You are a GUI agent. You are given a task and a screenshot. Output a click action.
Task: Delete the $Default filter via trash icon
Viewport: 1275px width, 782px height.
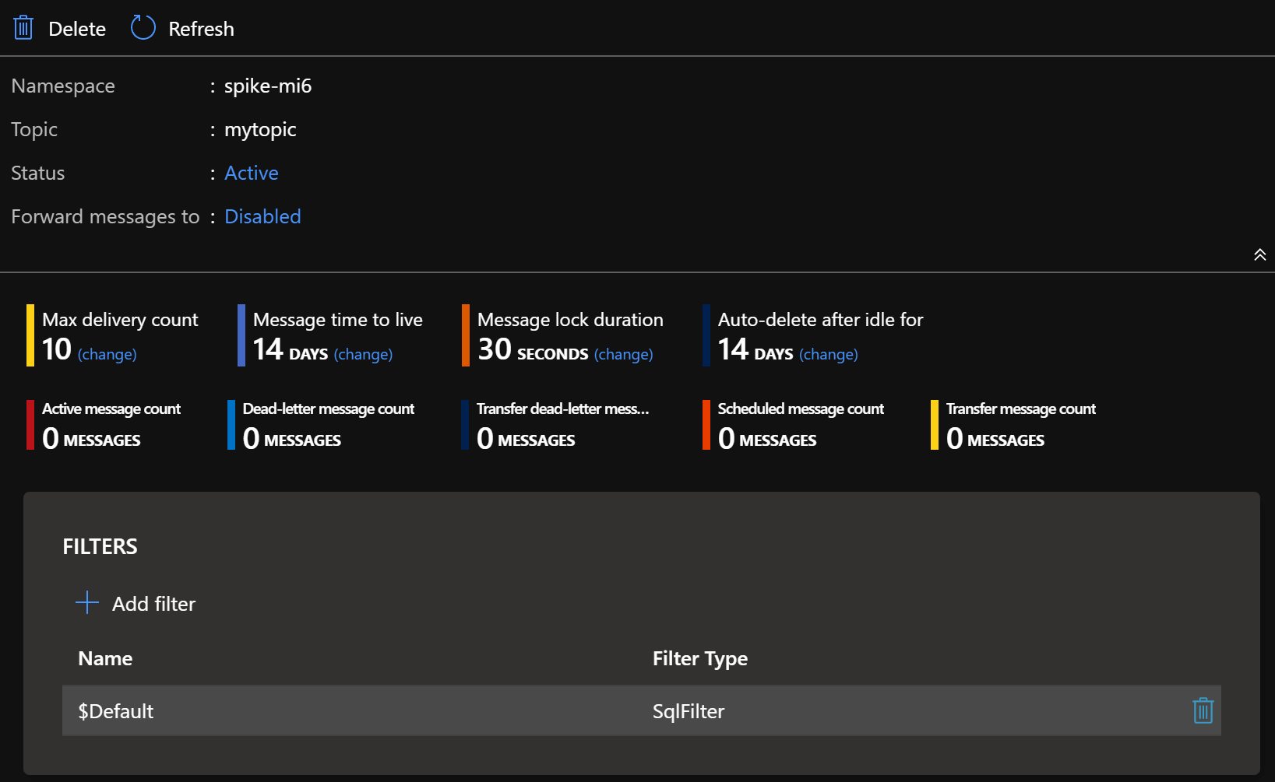click(x=1203, y=710)
